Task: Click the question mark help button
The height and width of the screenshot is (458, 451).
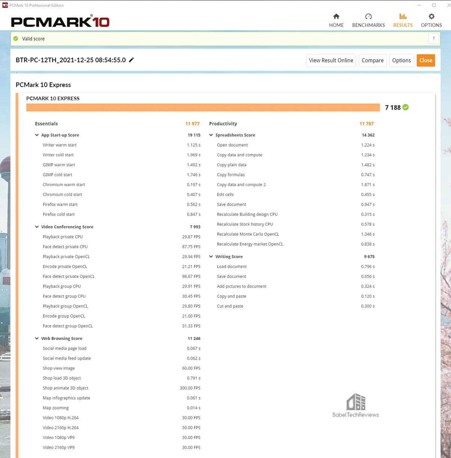Action: click(x=433, y=38)
